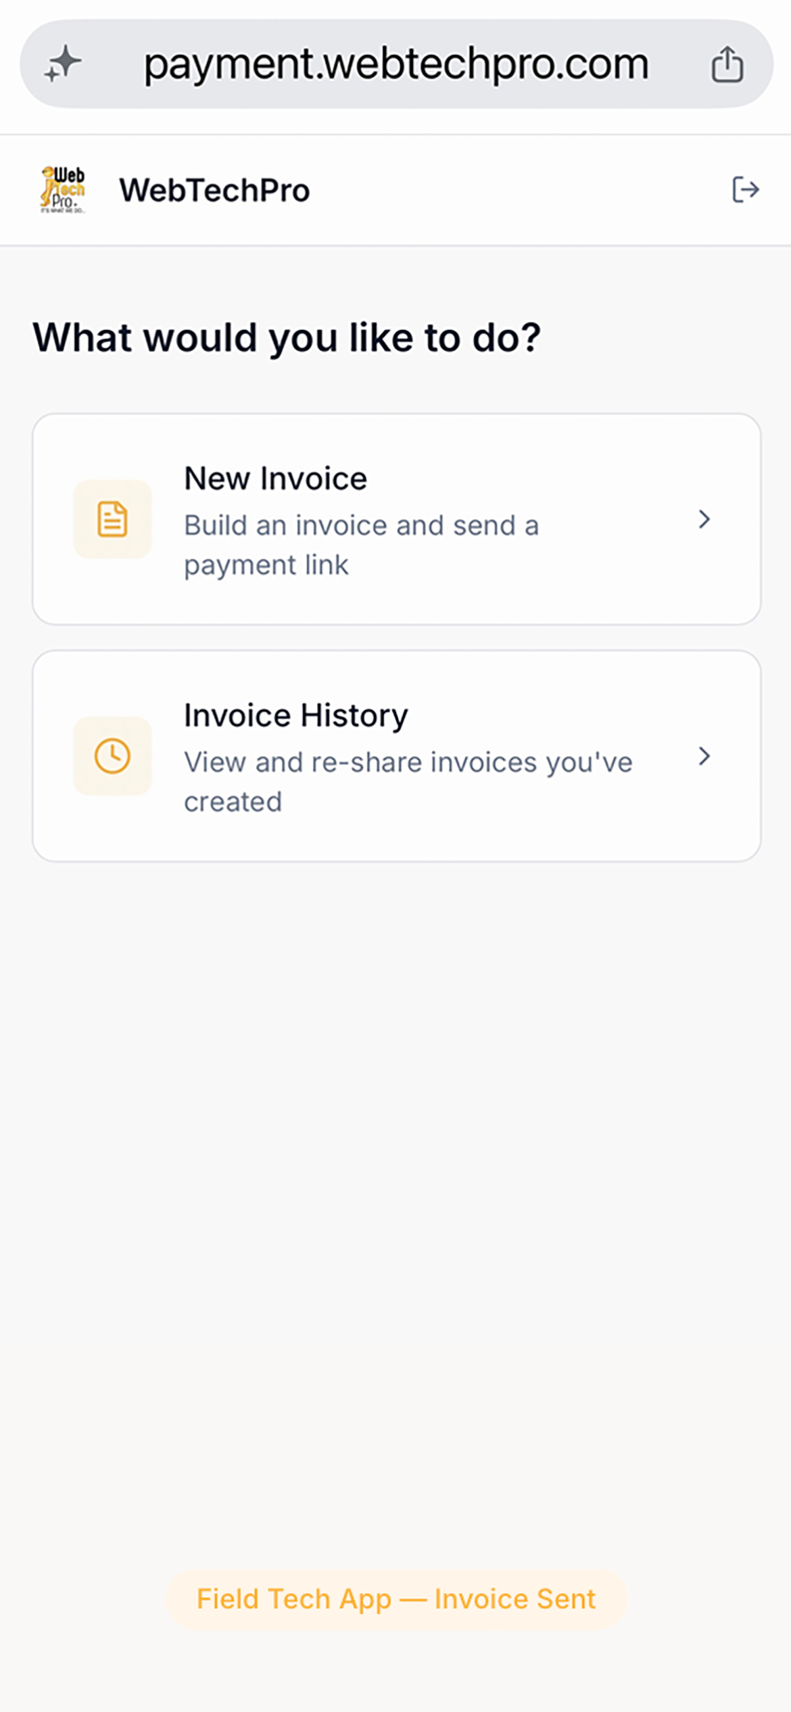The image size is (791, 1712).
Task: Click "View and re-share invoices you've created" text
Action: coord(408,782)
